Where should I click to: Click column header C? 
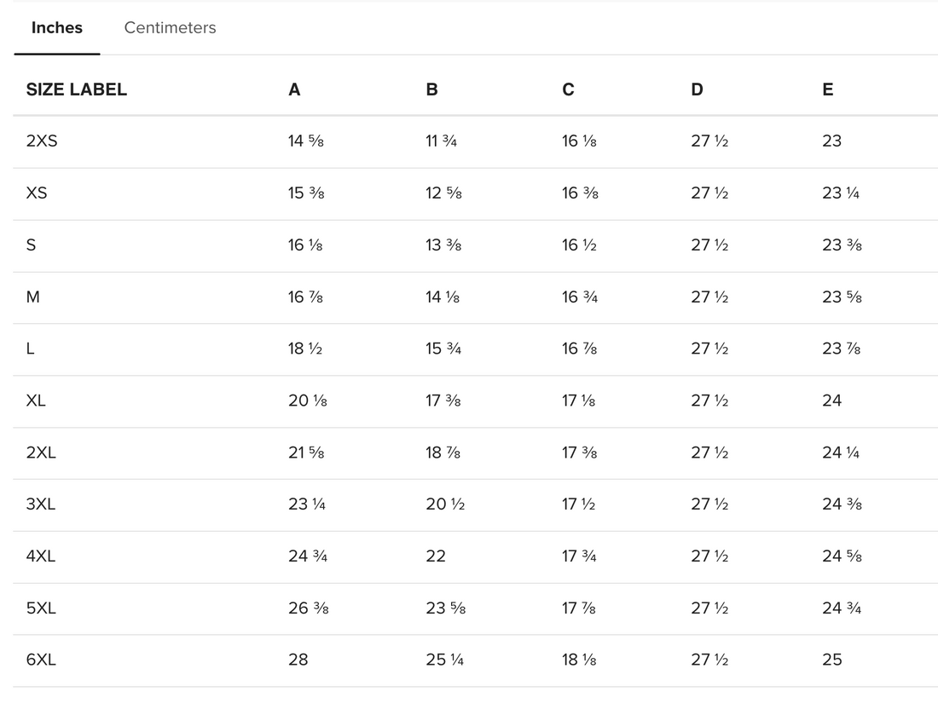tap(568, 89)
